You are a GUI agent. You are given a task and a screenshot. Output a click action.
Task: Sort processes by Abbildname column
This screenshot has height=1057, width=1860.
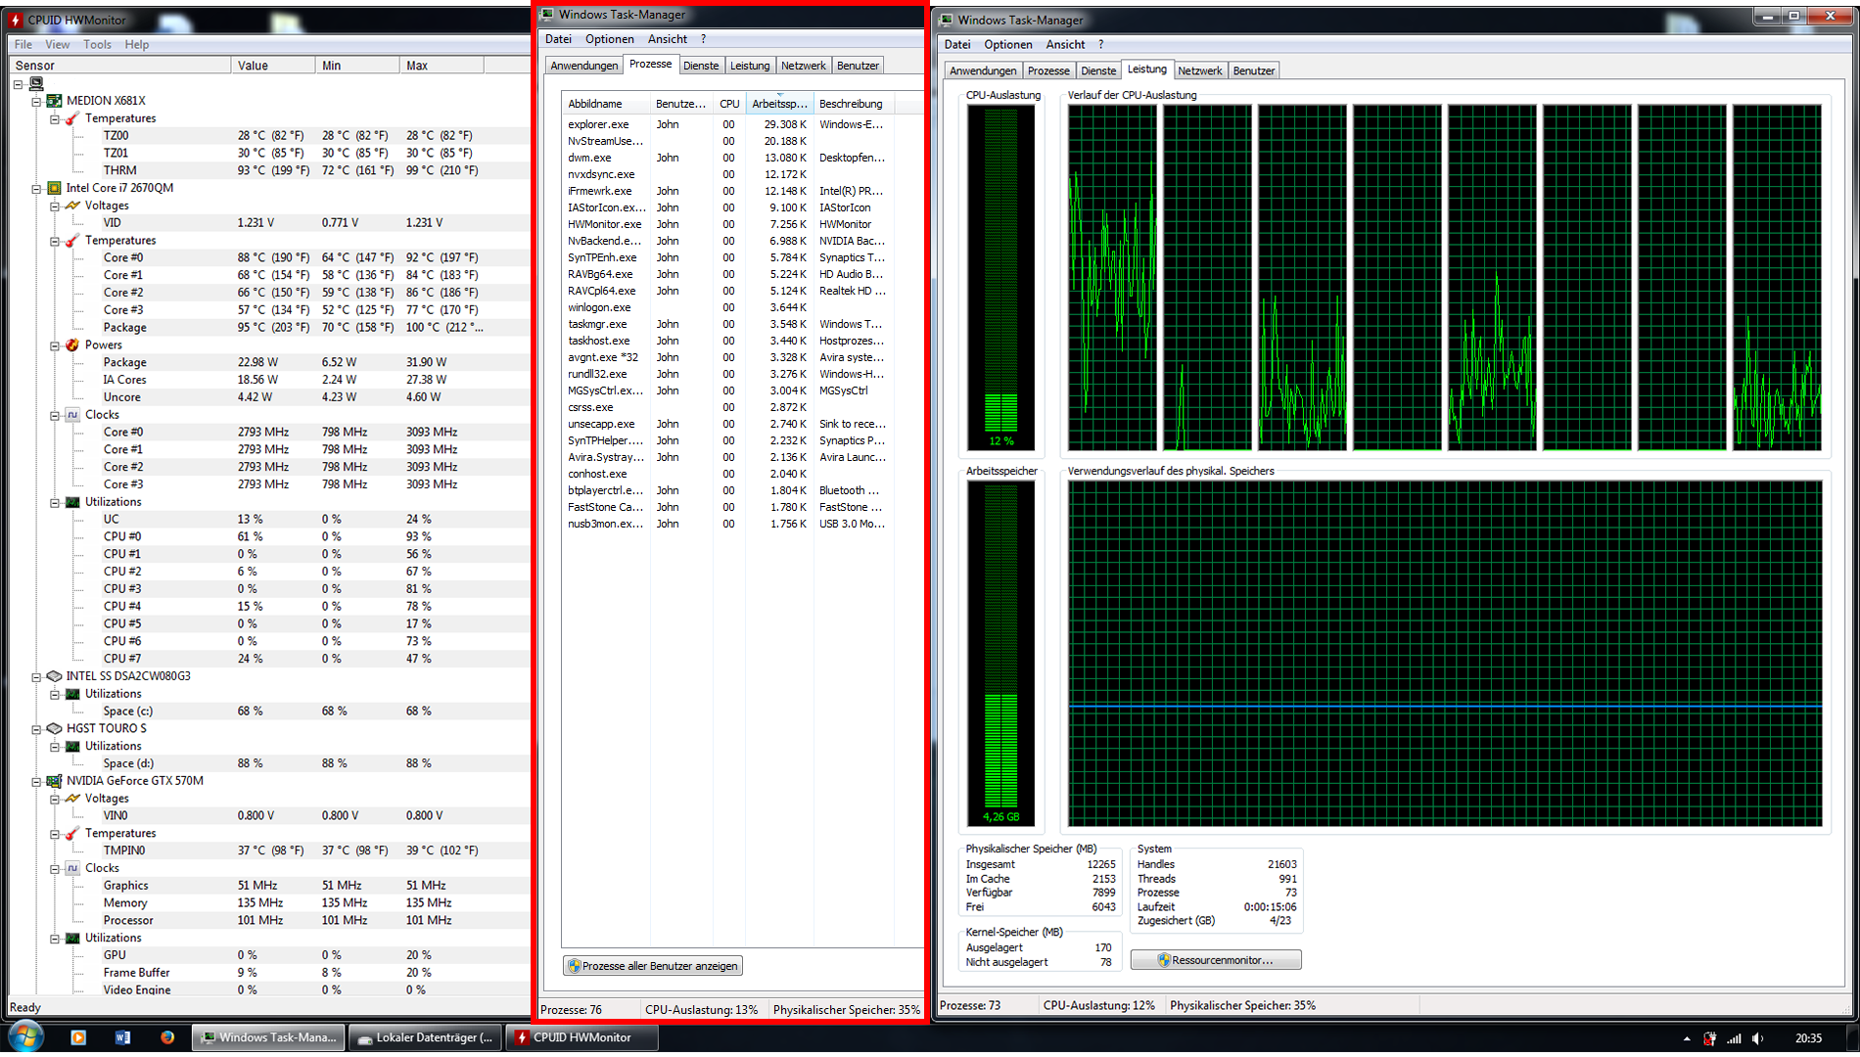[x=606, y=104]
